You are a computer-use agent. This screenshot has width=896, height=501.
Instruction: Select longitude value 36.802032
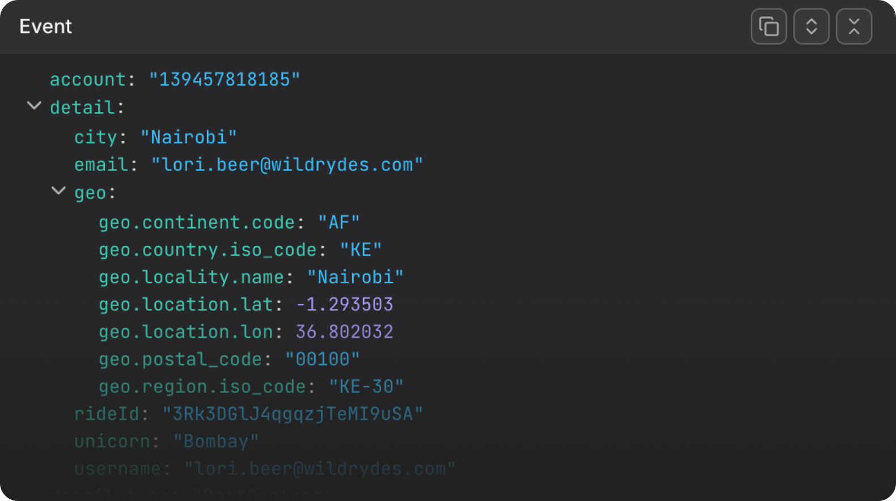[344, 332]
